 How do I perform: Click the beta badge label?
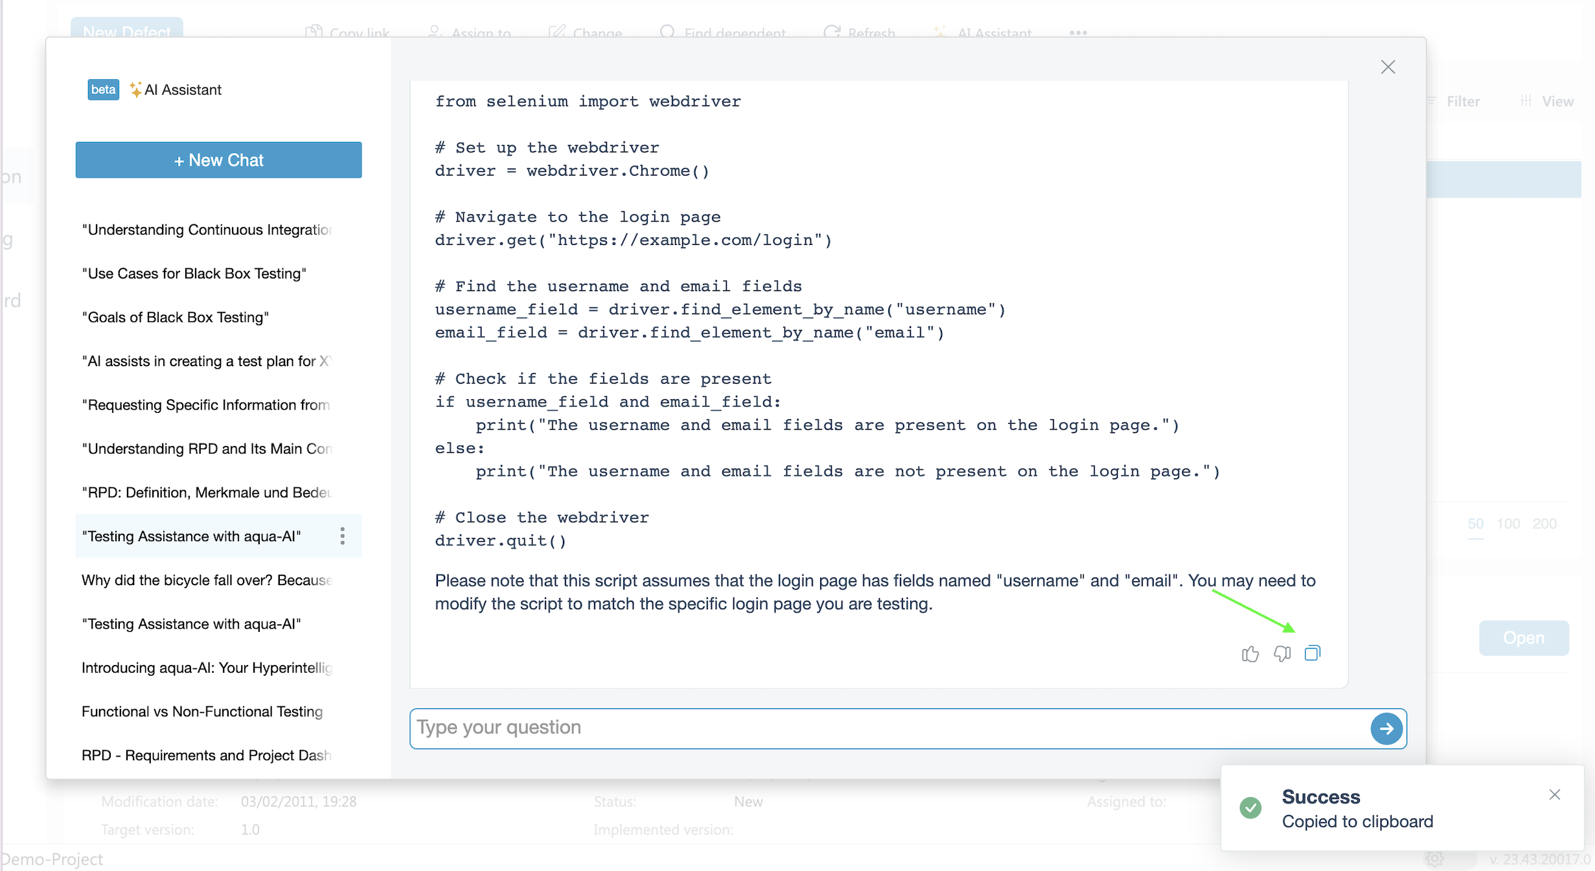click(x=103, y=89)
